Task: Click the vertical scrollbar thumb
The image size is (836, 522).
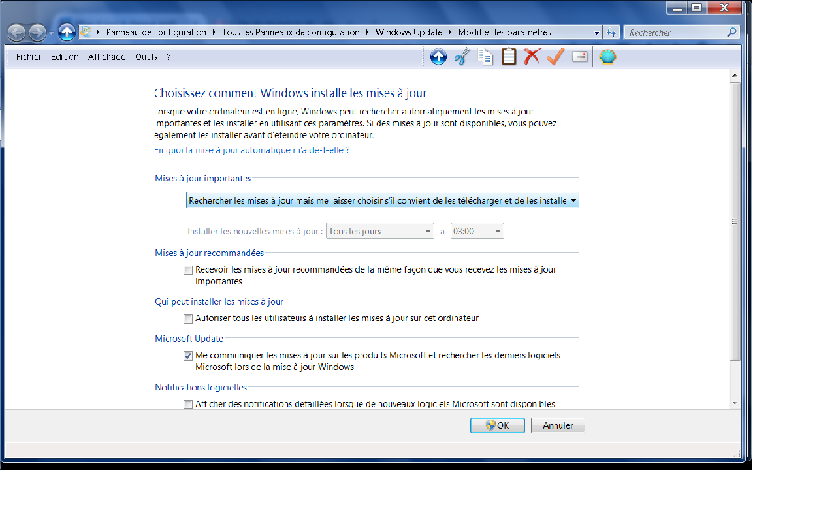Action: (735, 221)
